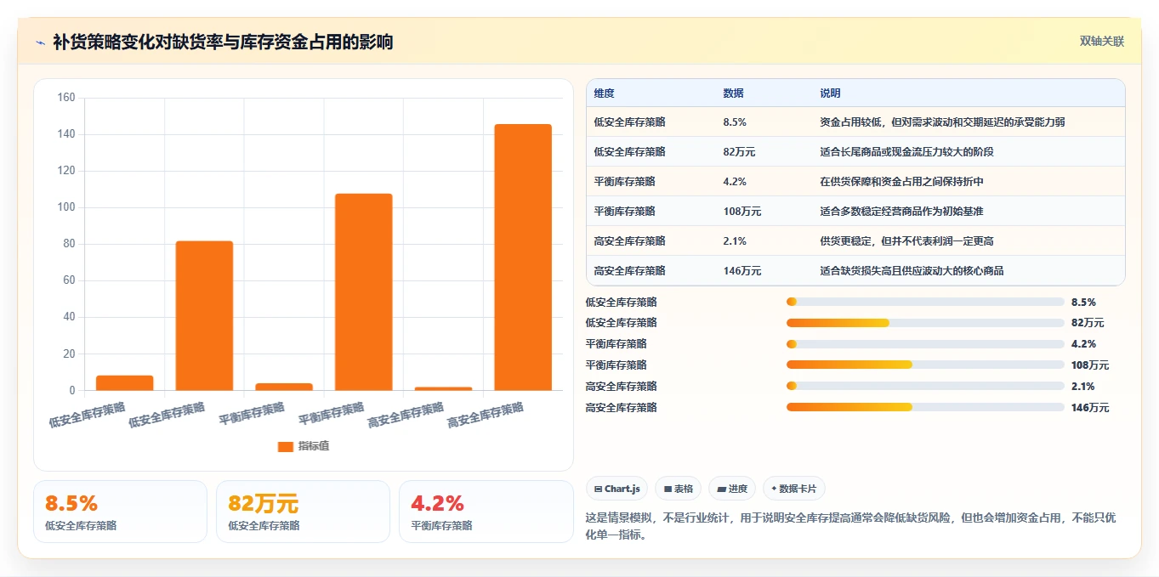This screenshot has width=1159, height=577.
Task: Click the lightning icon beside the page title
Action: coord(40,42)
